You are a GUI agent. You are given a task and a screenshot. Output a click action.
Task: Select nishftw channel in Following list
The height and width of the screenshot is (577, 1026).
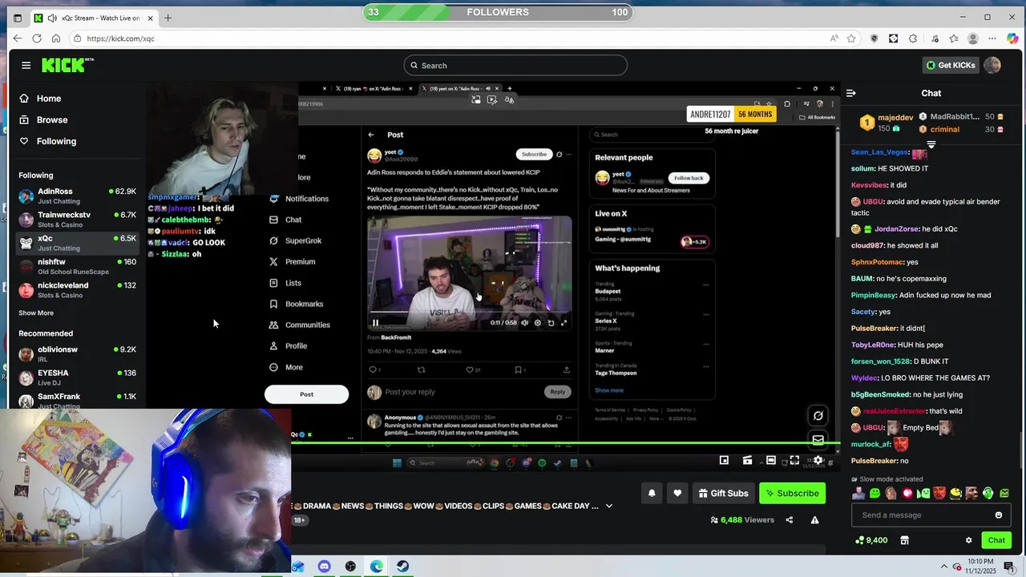(x=77, y=266)
